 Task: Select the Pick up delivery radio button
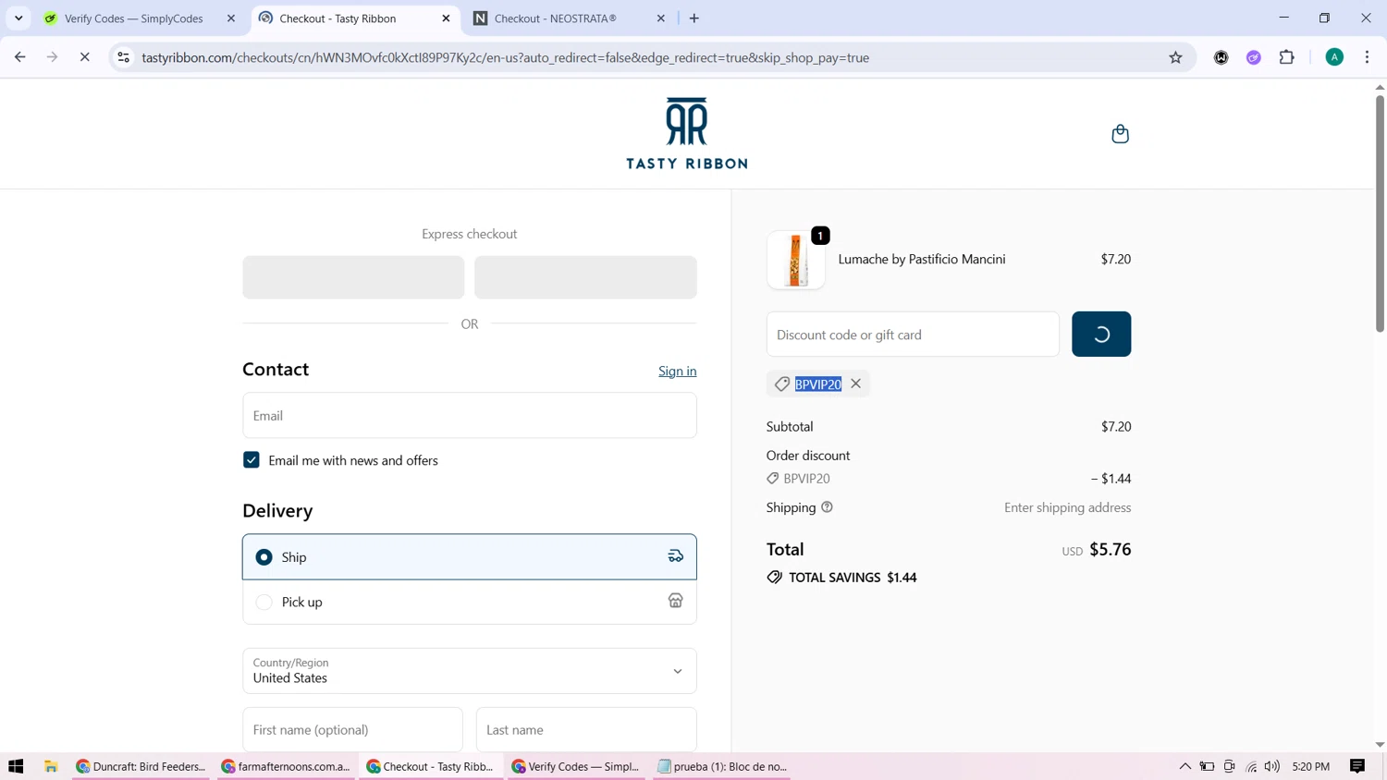click(x=264, y=602)
